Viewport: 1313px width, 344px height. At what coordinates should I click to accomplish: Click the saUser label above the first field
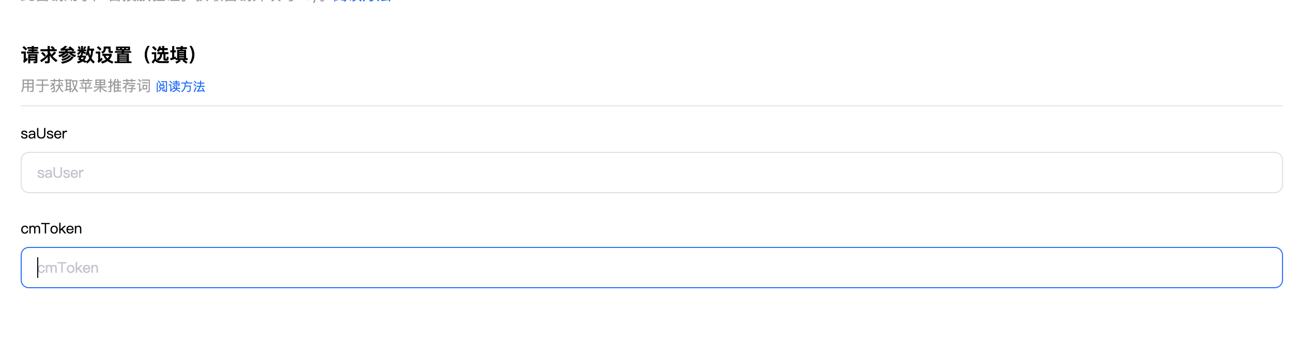click(44, 134)
